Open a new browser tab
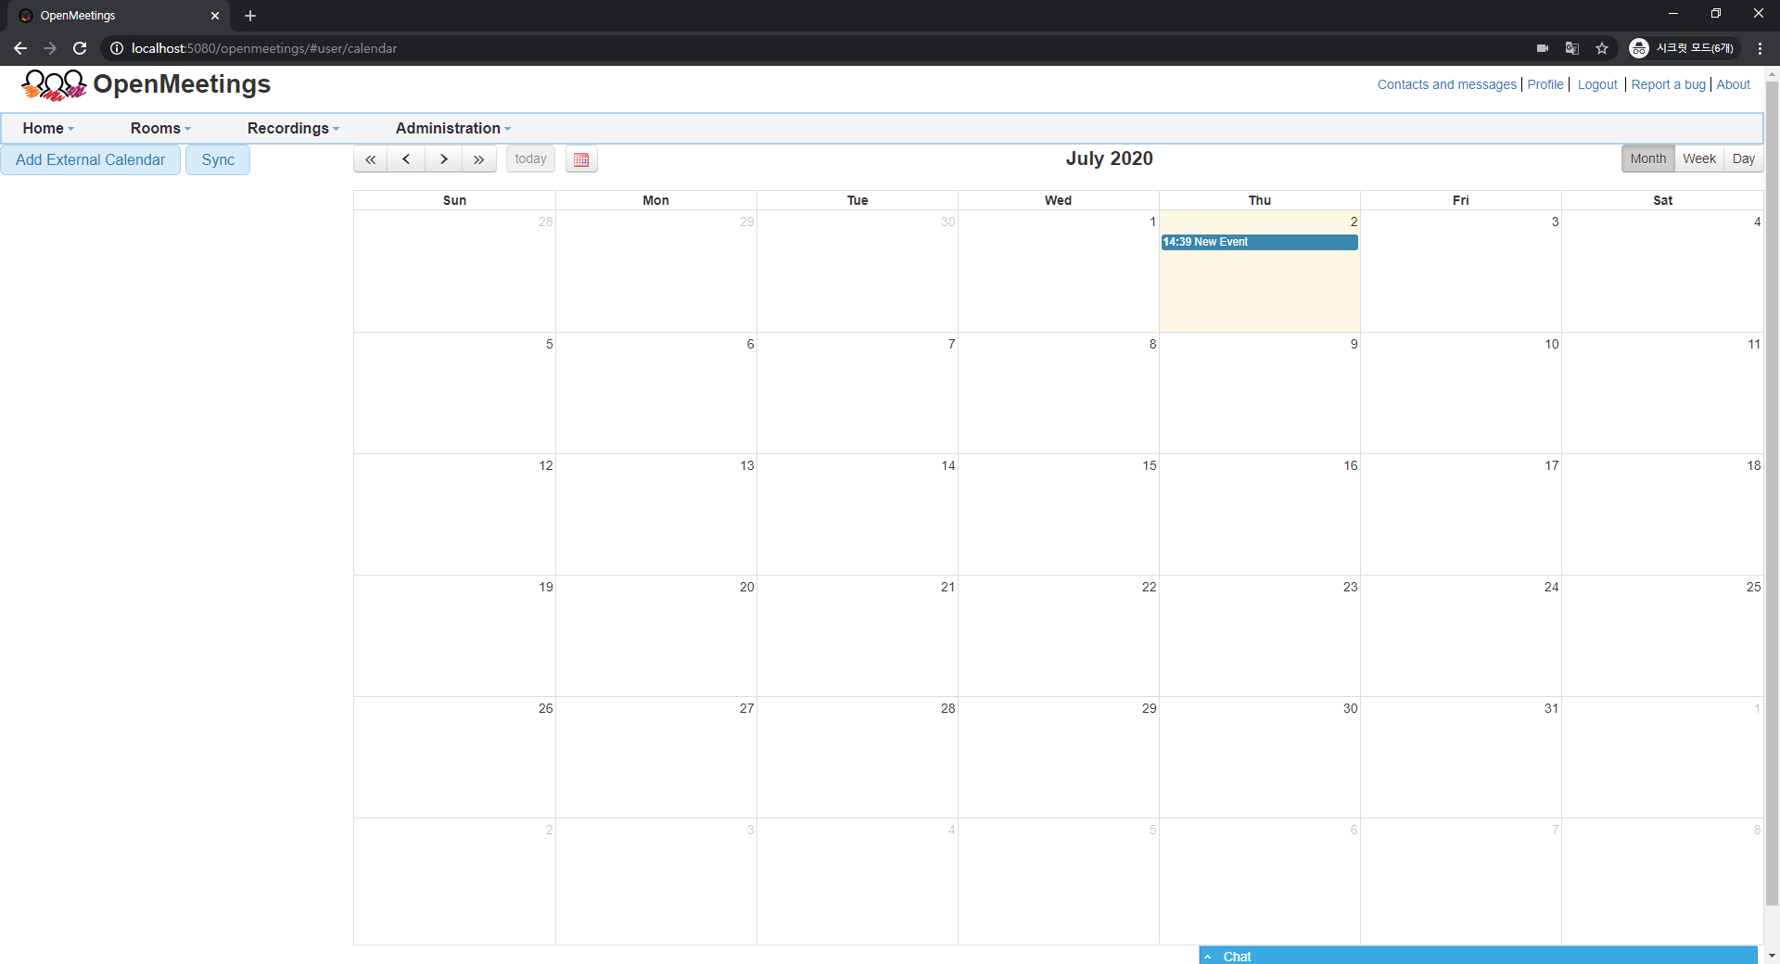The height and width of the screenshot is (964, 1780). tap(250, 16)
